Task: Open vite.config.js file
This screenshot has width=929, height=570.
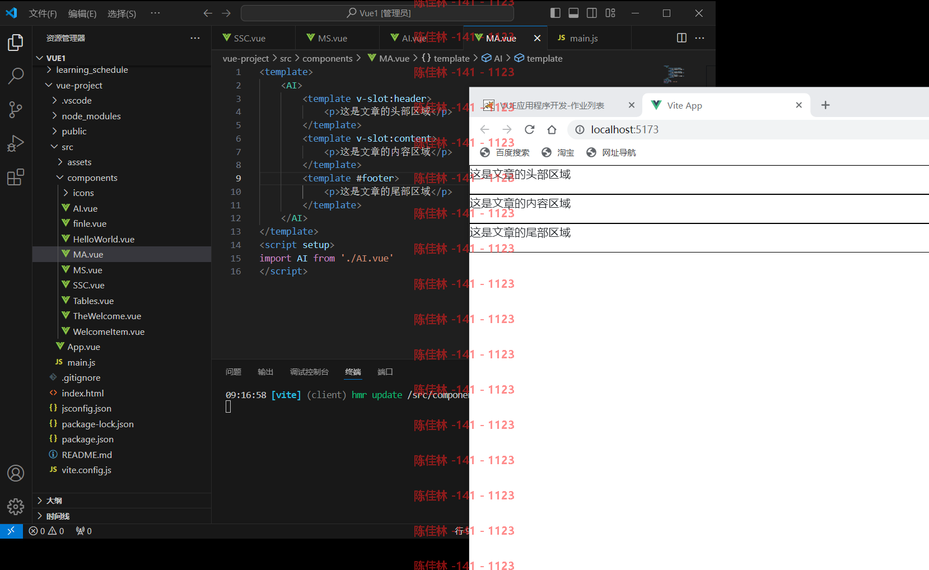Action: pos(122,470)
